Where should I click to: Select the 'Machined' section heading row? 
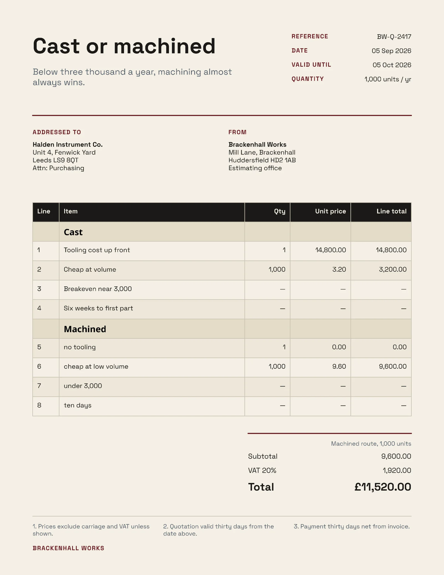tap(222, 329)
